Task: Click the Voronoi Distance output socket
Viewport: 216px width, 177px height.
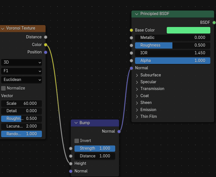Action: [x=46, y=37]
